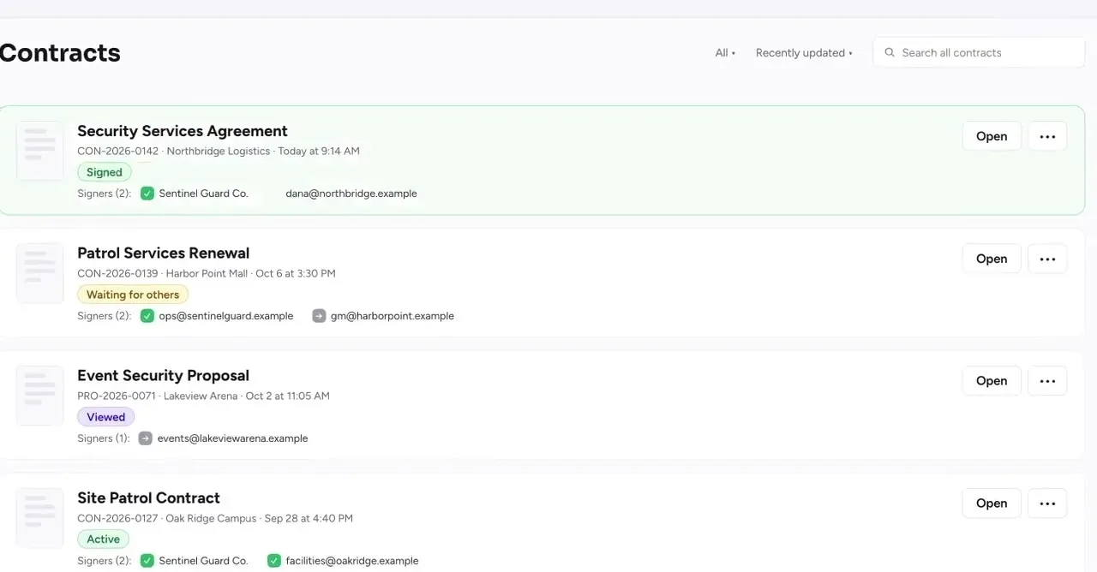Open more options for Security Services Agreement

click(1047, 136)
